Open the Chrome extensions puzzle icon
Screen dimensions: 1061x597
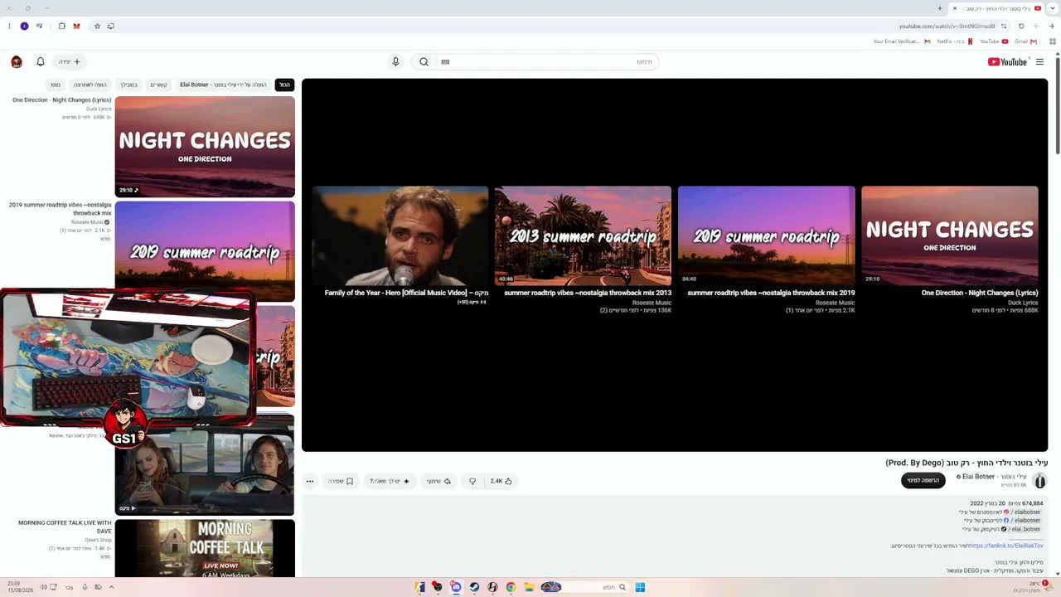(61, 26)
